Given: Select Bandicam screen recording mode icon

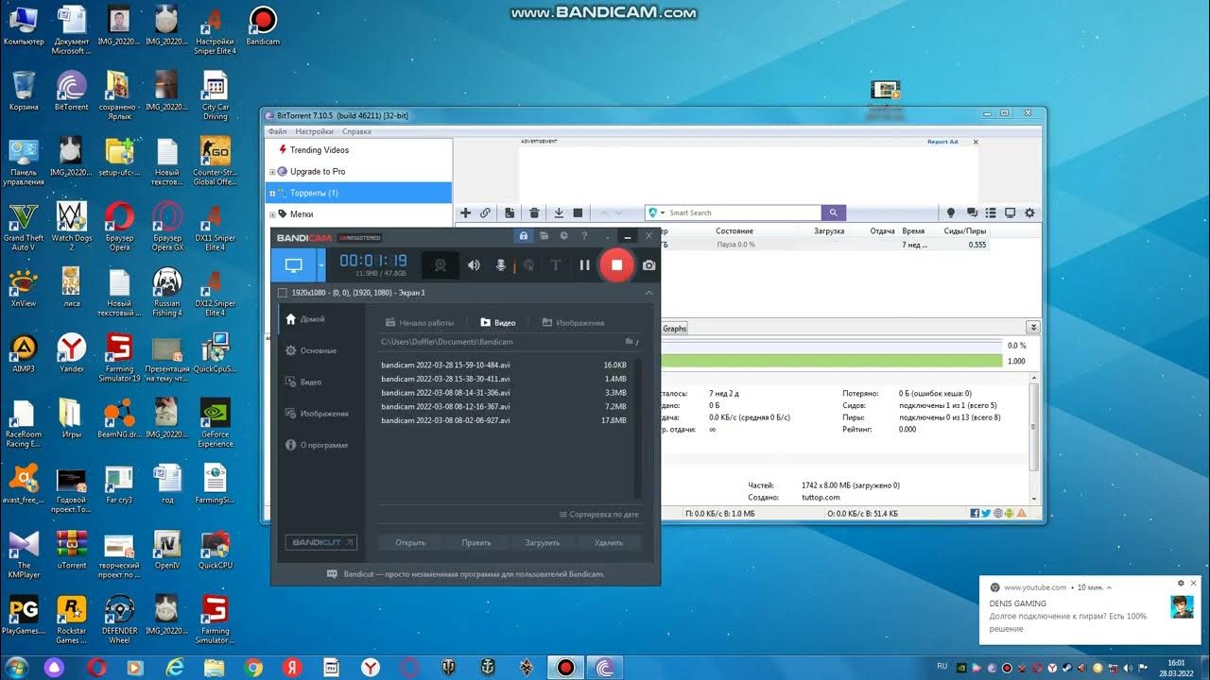Looking at the screenshot, I should (x=294, y=265).
